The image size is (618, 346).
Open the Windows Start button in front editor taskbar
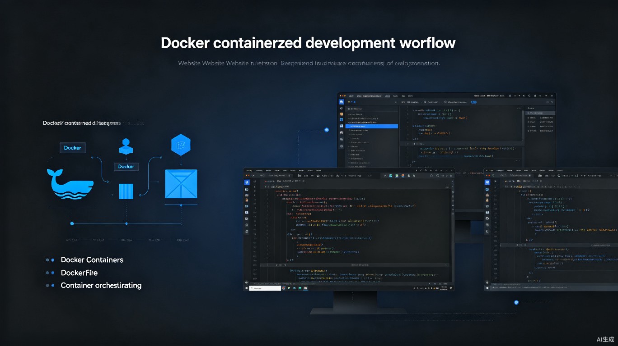click(247, 288)
